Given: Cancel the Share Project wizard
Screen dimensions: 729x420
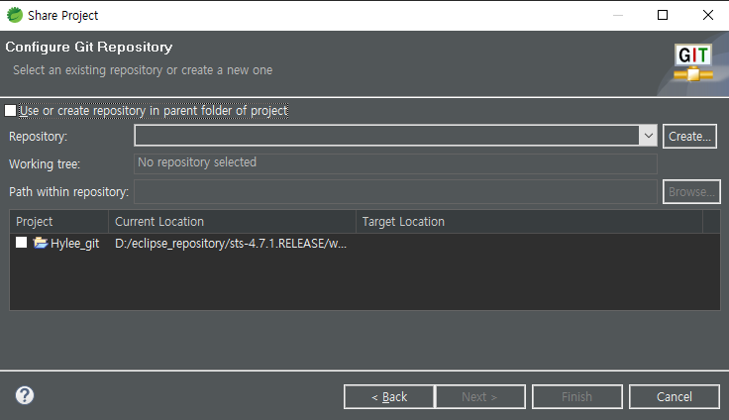Looking at the screenshot, I should pos(674,396).
